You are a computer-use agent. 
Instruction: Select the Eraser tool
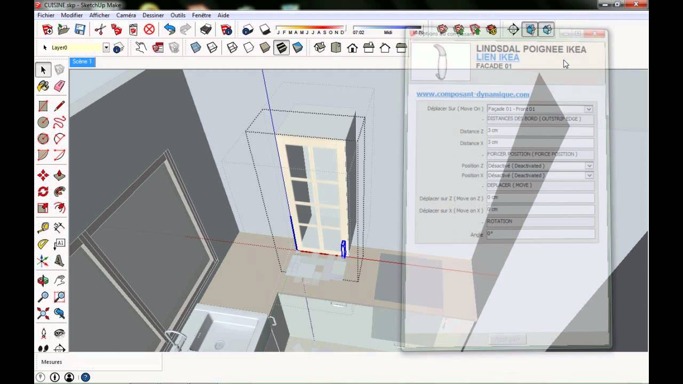(x=59, y=86)
